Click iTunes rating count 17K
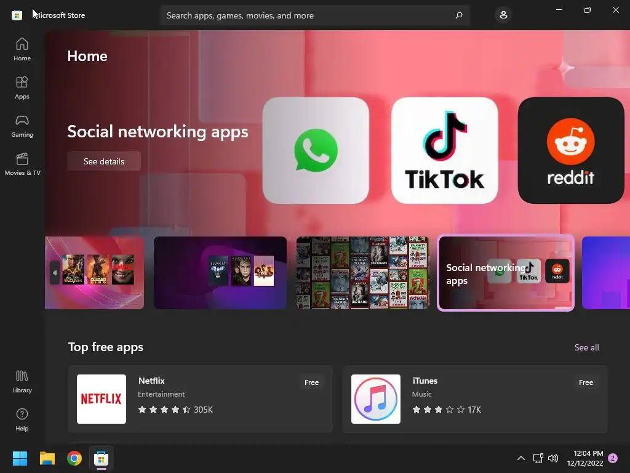 click(x=474, y=410)
